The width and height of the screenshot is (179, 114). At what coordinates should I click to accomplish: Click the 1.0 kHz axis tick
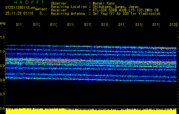(x=3, y=52)
